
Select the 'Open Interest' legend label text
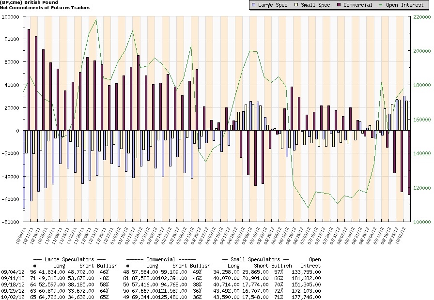pyautogui.click(x=404, y=5)
